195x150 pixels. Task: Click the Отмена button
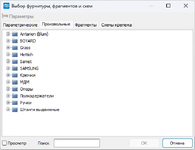pos(177,143)
